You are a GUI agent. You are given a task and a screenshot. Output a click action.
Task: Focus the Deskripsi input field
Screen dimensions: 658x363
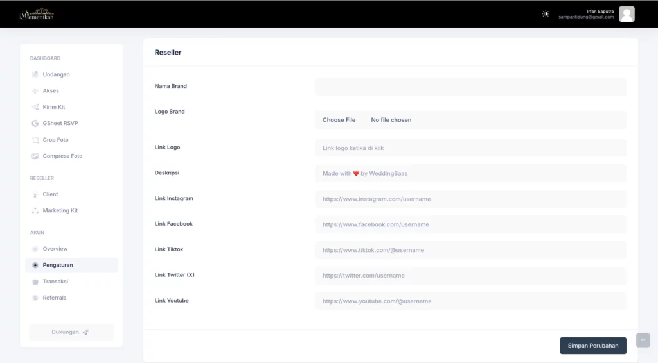pyautogui.click(x=470, y=173)
